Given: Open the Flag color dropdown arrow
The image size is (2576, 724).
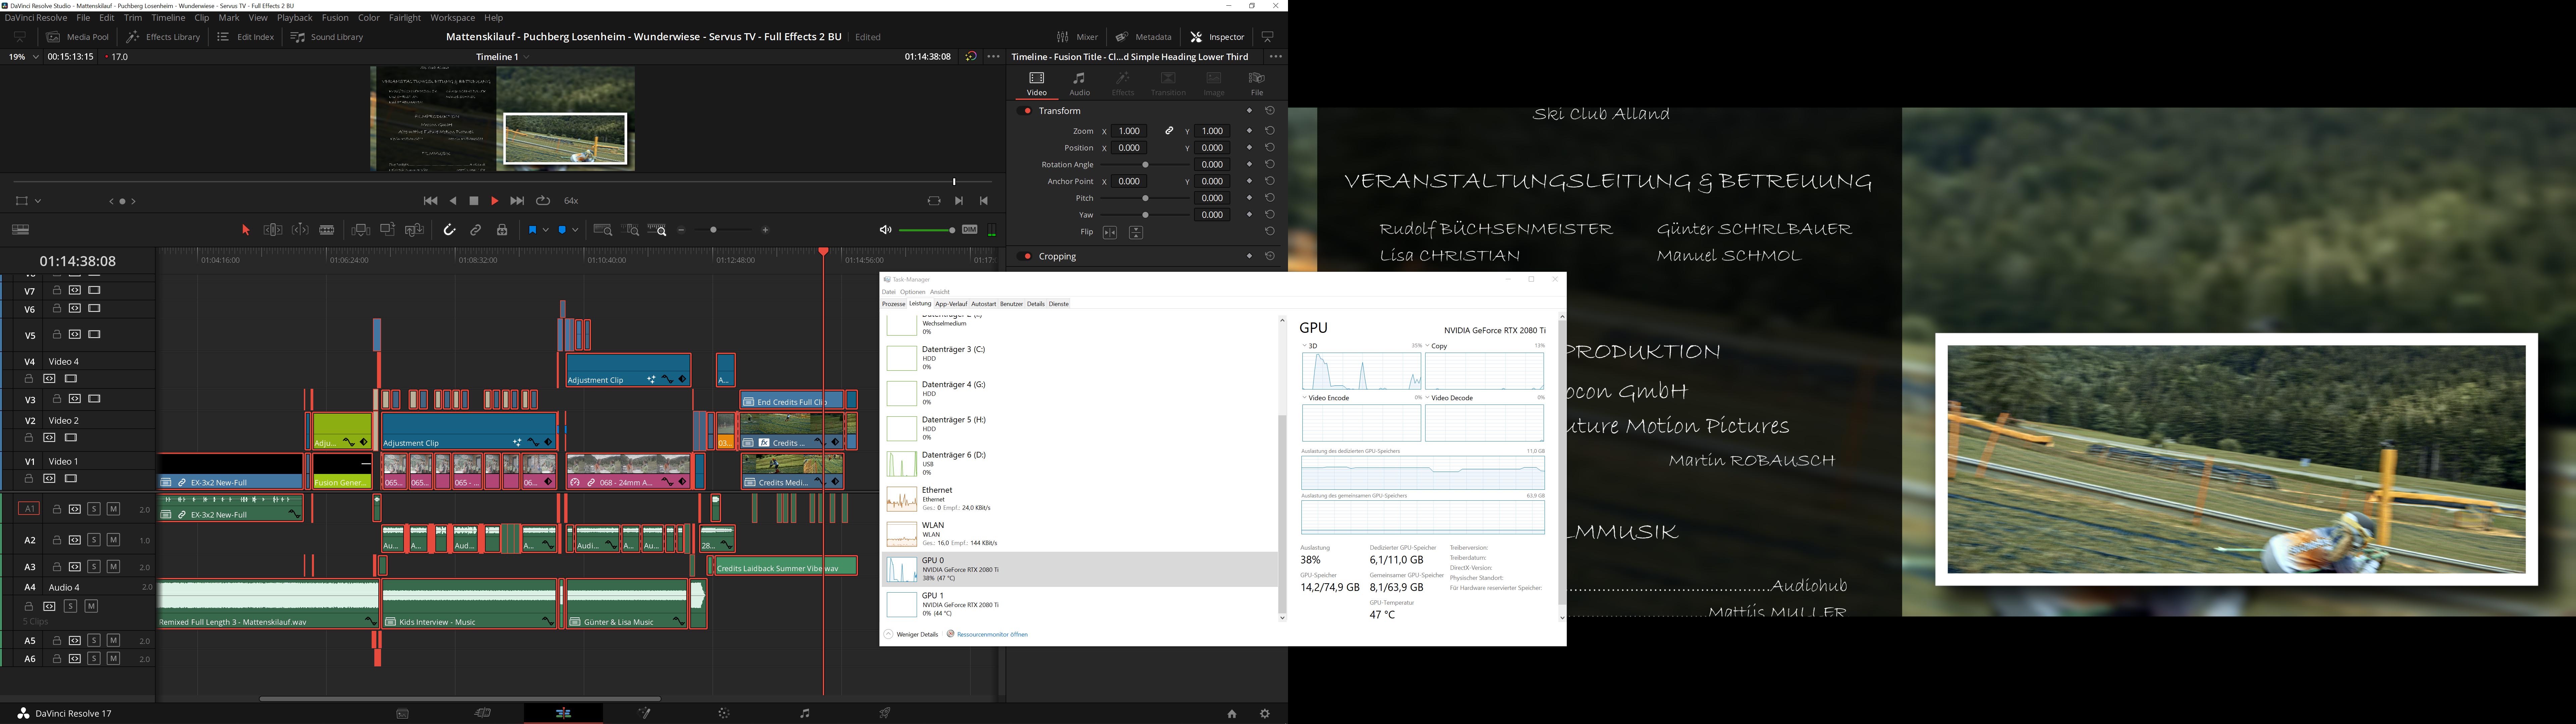Looking at the screenshot, I should (x=546, y=230).
